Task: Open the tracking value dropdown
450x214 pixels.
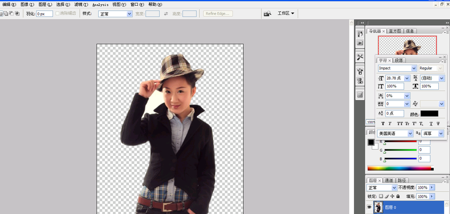Action: [x=407, y=104]
